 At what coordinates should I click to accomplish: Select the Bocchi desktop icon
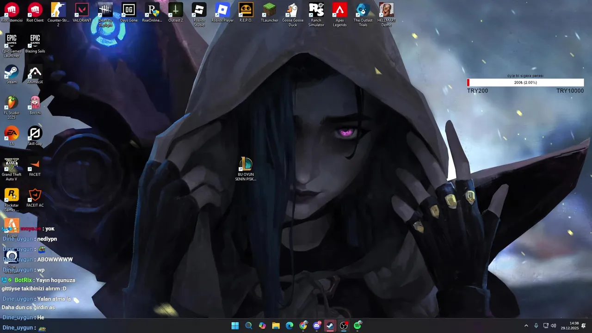point(35,105)
